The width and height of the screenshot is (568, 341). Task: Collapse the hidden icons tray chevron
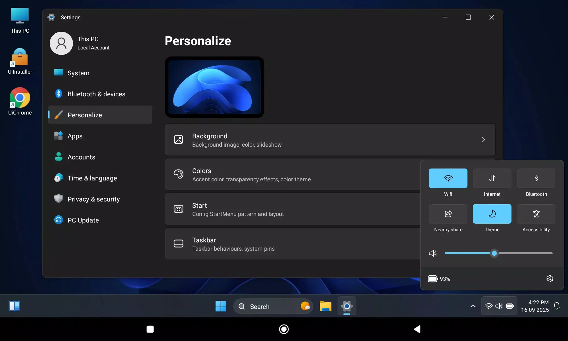coord(473,306)
